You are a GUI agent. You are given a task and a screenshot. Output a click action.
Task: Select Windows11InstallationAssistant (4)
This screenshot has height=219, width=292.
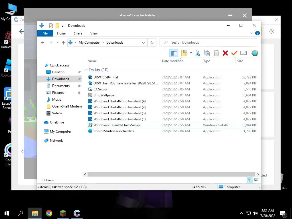(172, 101)
